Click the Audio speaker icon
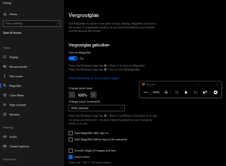 tap(5, 137)
